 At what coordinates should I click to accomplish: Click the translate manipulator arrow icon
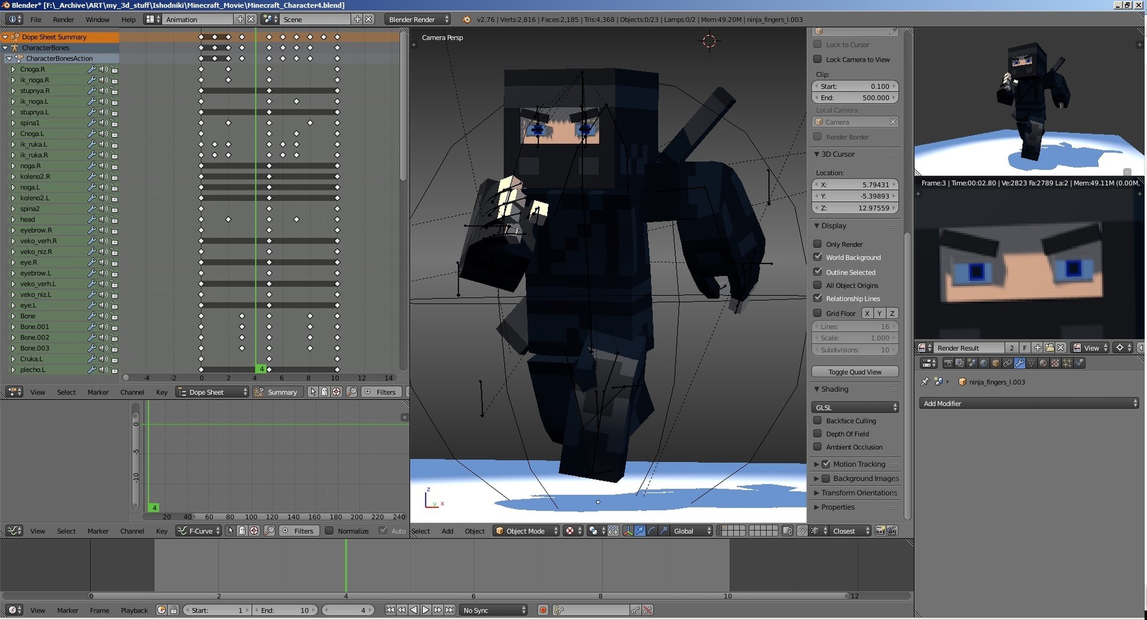(640, 531)
